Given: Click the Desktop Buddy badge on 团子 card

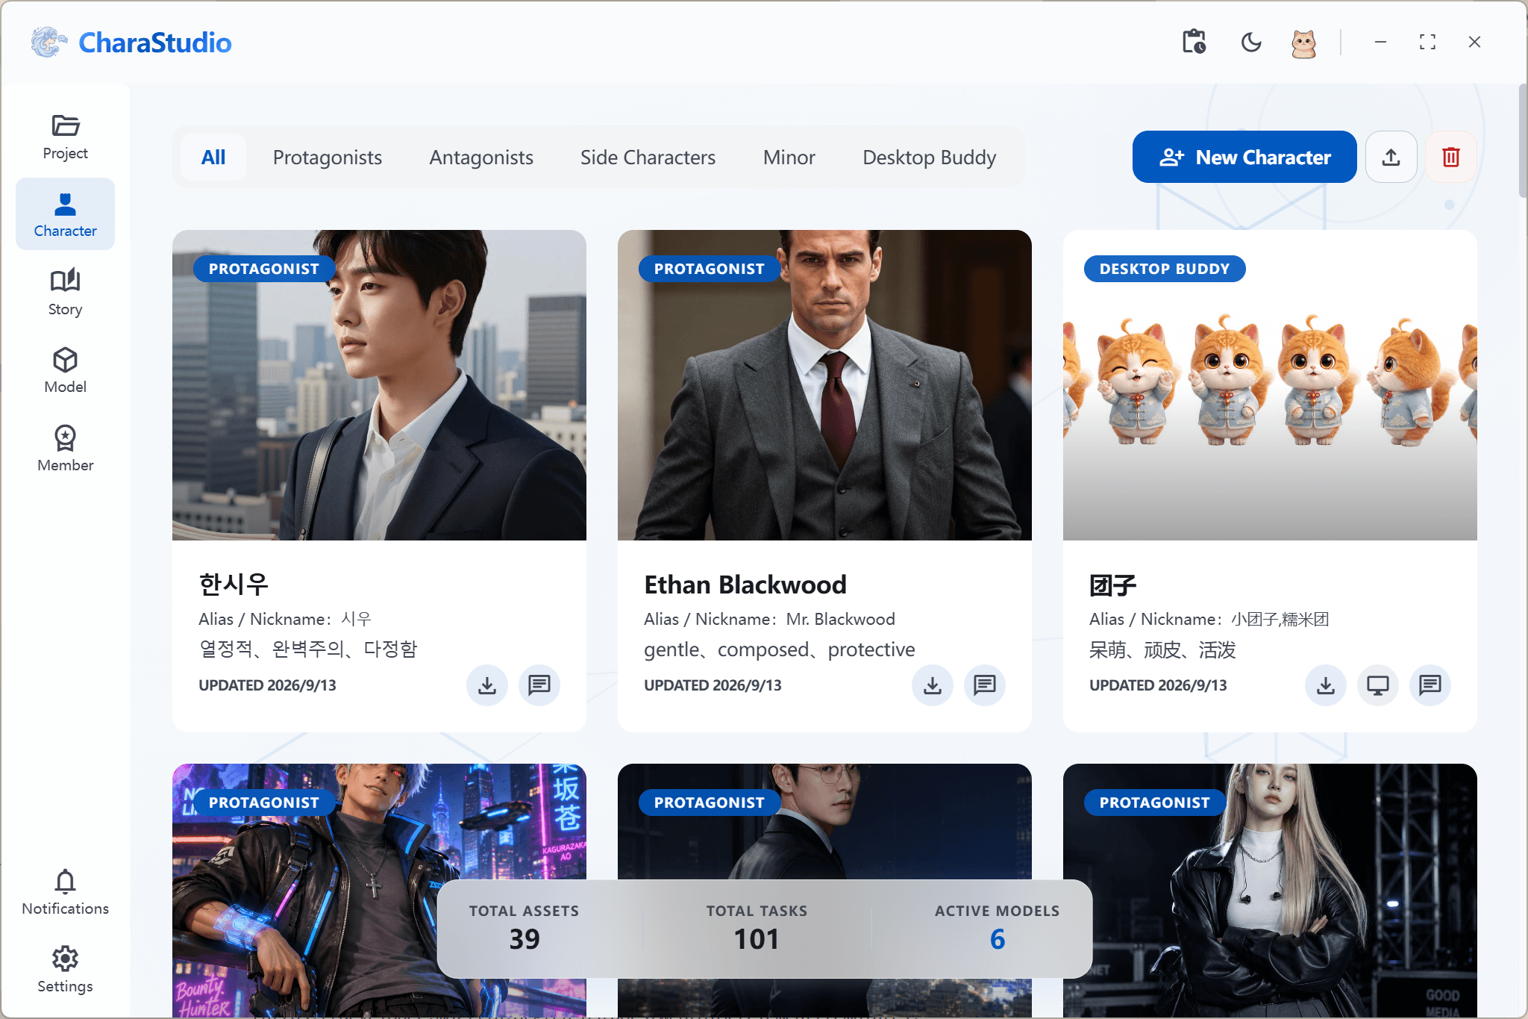Looking at the screenshot, I should (1165, 269).
